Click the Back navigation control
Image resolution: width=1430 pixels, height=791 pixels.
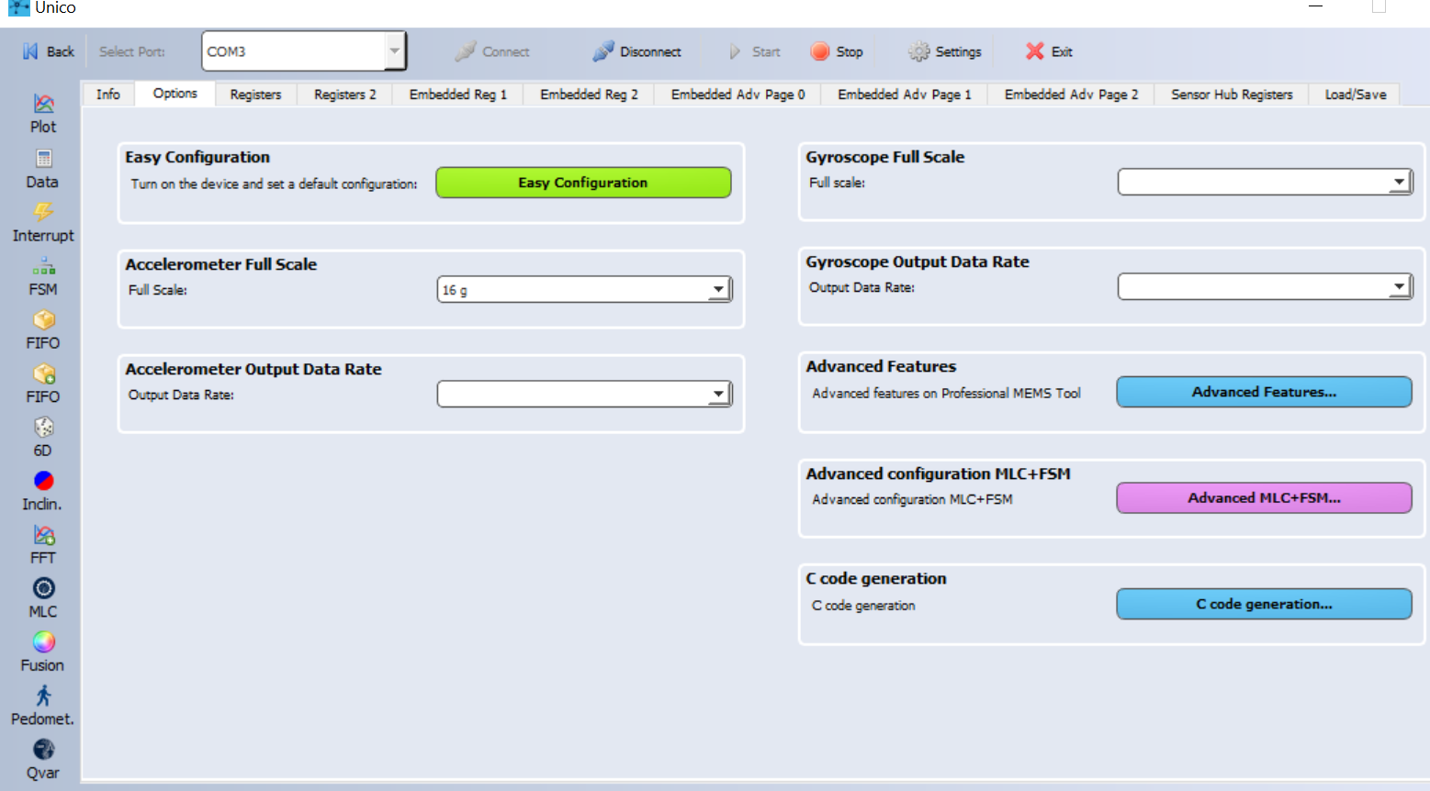point(48,50)
